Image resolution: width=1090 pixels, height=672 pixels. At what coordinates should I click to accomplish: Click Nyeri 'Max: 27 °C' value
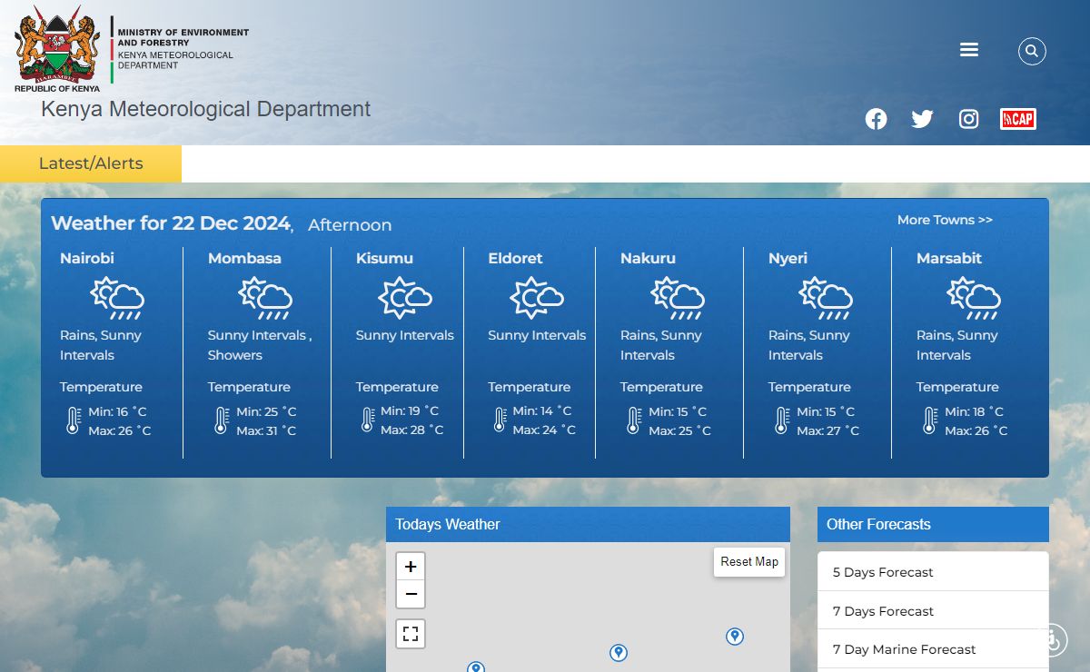[827, 430]
